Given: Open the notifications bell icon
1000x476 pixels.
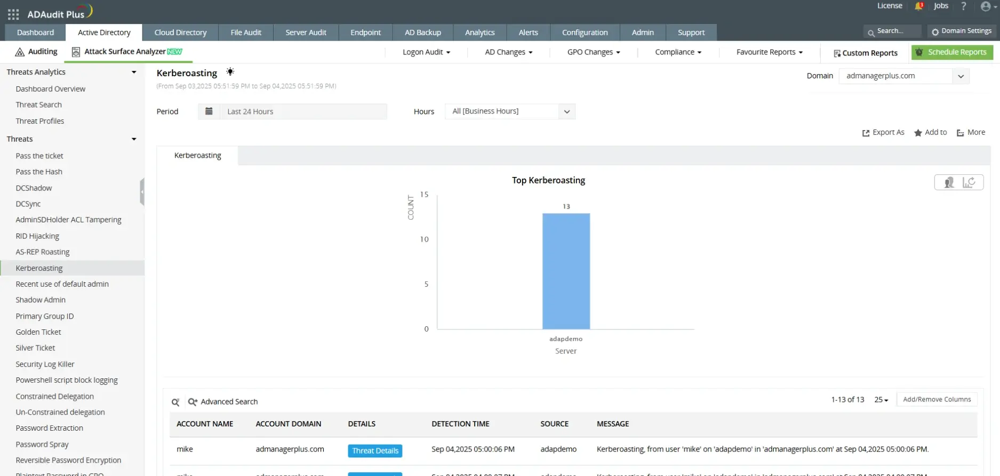Looking at the screenshot, I should pyautogui.click(x=918, y=6).
